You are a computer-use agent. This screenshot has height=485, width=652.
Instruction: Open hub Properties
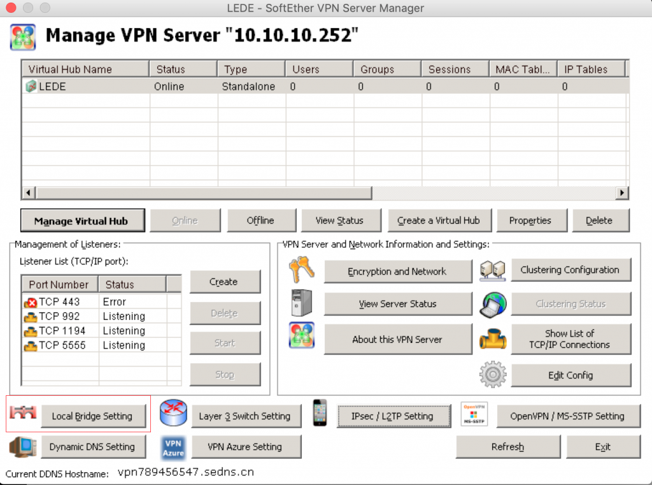pos(532,221)
